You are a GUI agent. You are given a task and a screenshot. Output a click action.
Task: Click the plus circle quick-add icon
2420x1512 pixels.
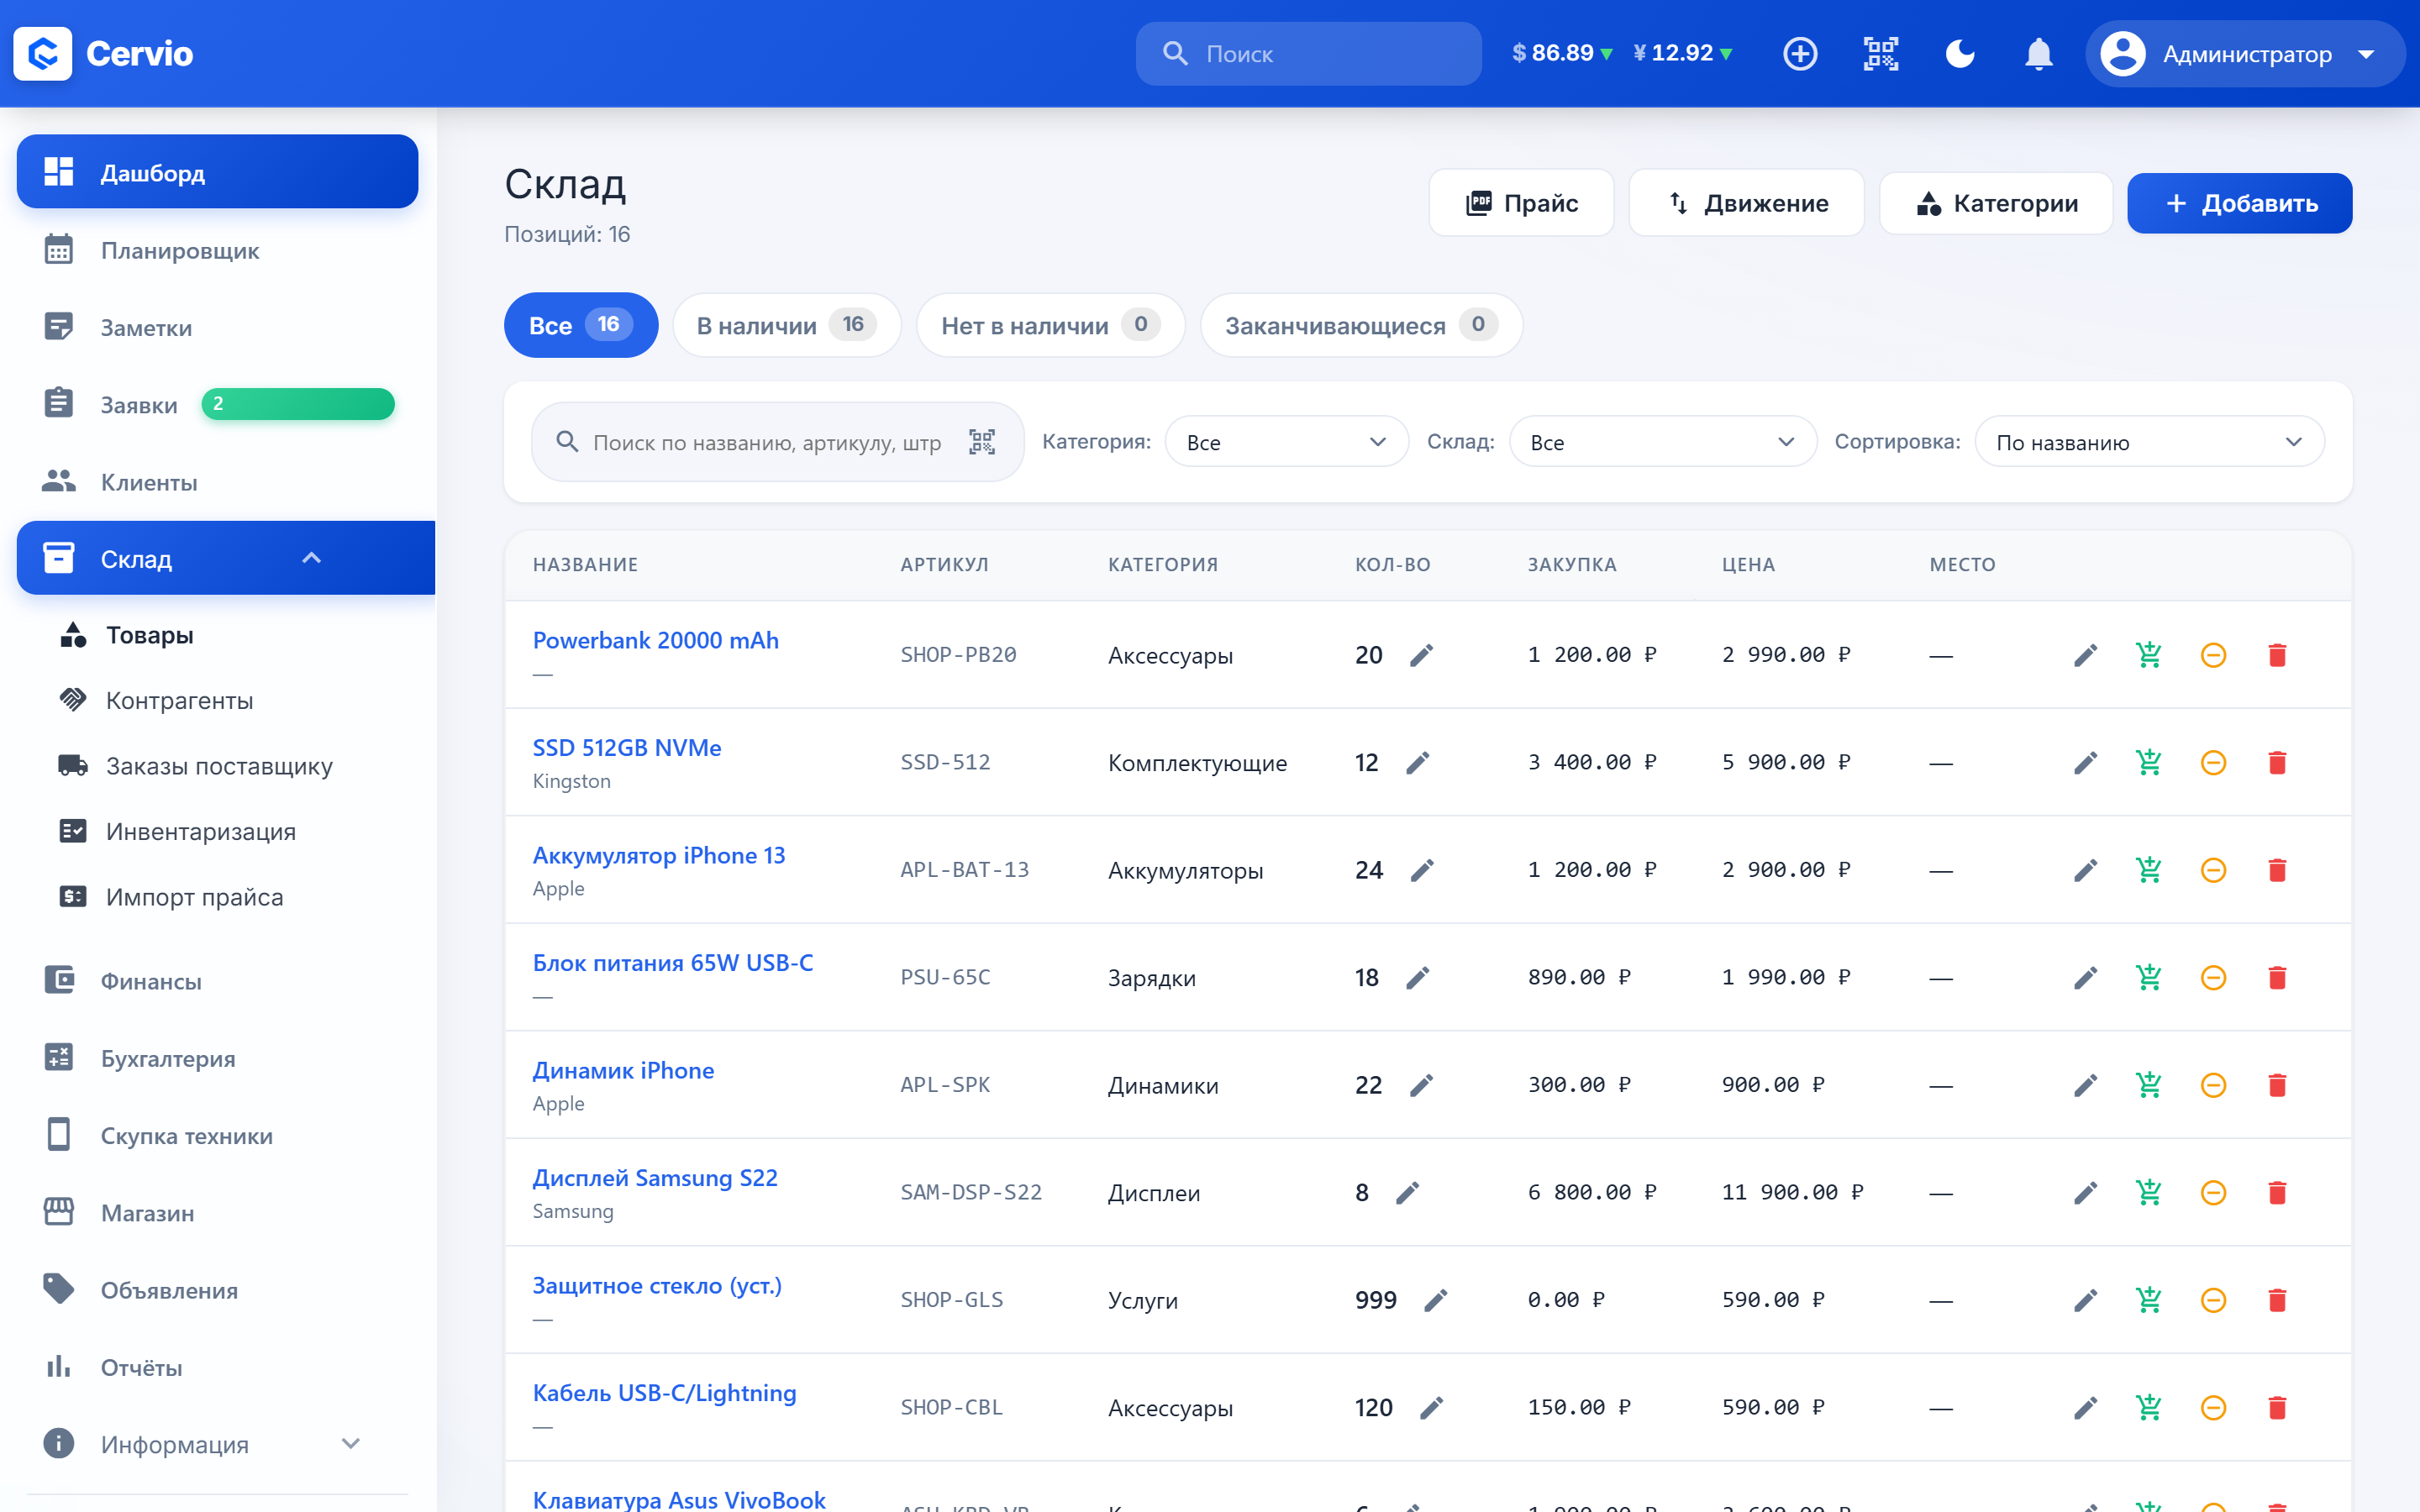1800,53
